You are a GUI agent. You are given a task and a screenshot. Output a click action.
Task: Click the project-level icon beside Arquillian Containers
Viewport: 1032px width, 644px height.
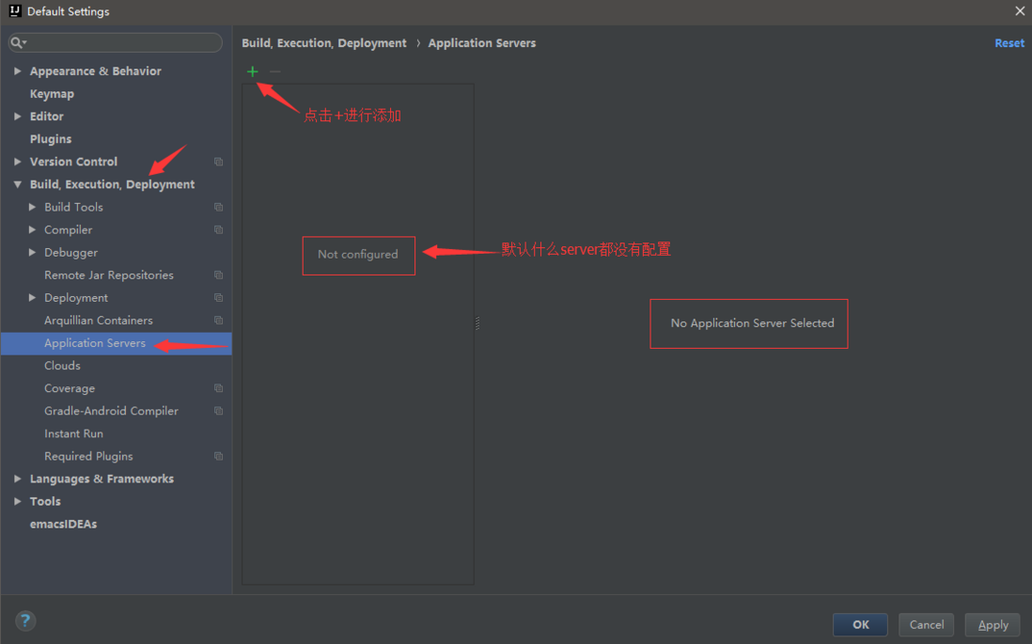(x=218, y=321)
